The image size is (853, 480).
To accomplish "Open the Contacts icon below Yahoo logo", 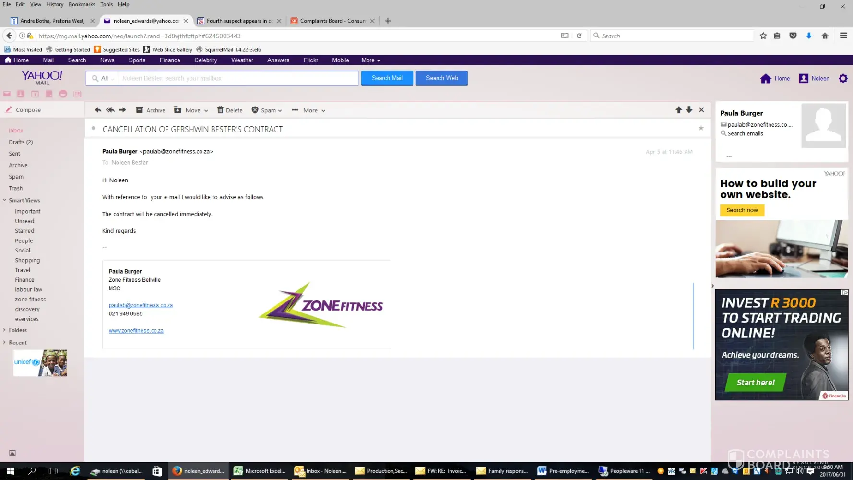I will click(21, 94).
